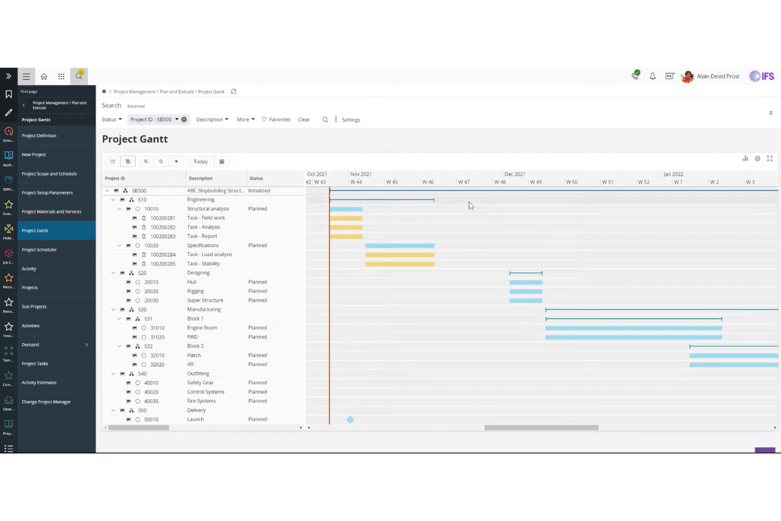The height and width of the screenshot is (521, 781).
Task: Select Project Scheduler in the sidebar
Action: 39,249
